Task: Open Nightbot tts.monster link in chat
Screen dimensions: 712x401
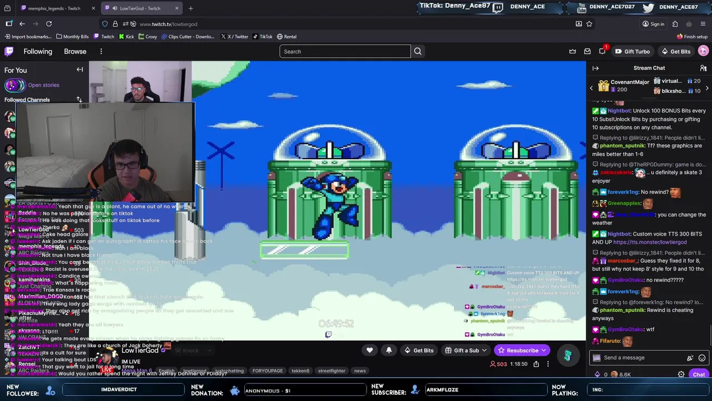Action: click(649, 242)
